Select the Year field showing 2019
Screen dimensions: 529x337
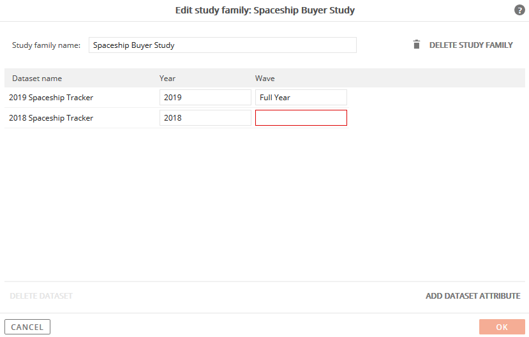point(205,97)
